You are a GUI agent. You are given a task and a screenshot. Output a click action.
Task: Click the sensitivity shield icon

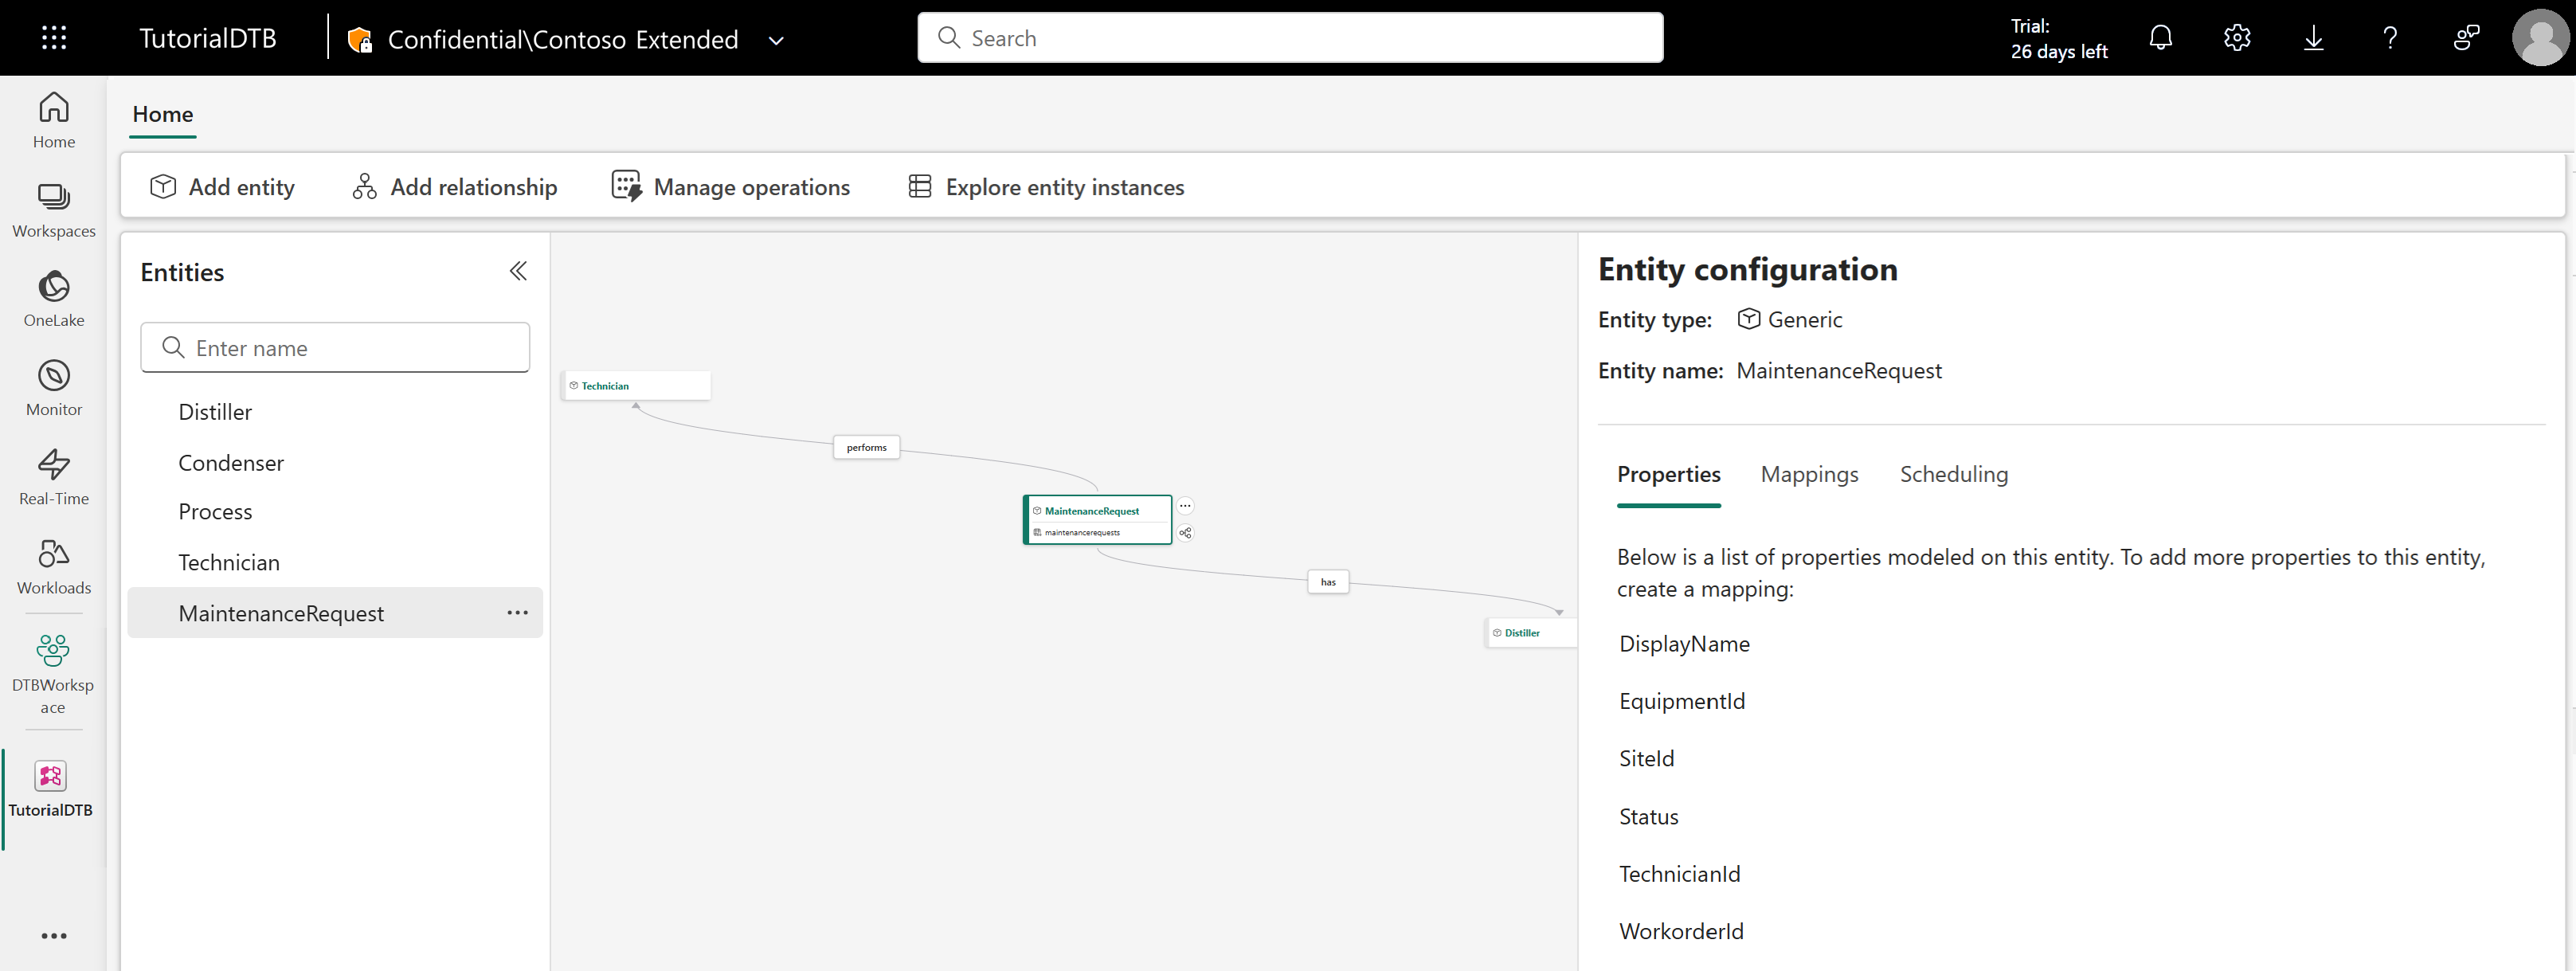coord(359,40)
